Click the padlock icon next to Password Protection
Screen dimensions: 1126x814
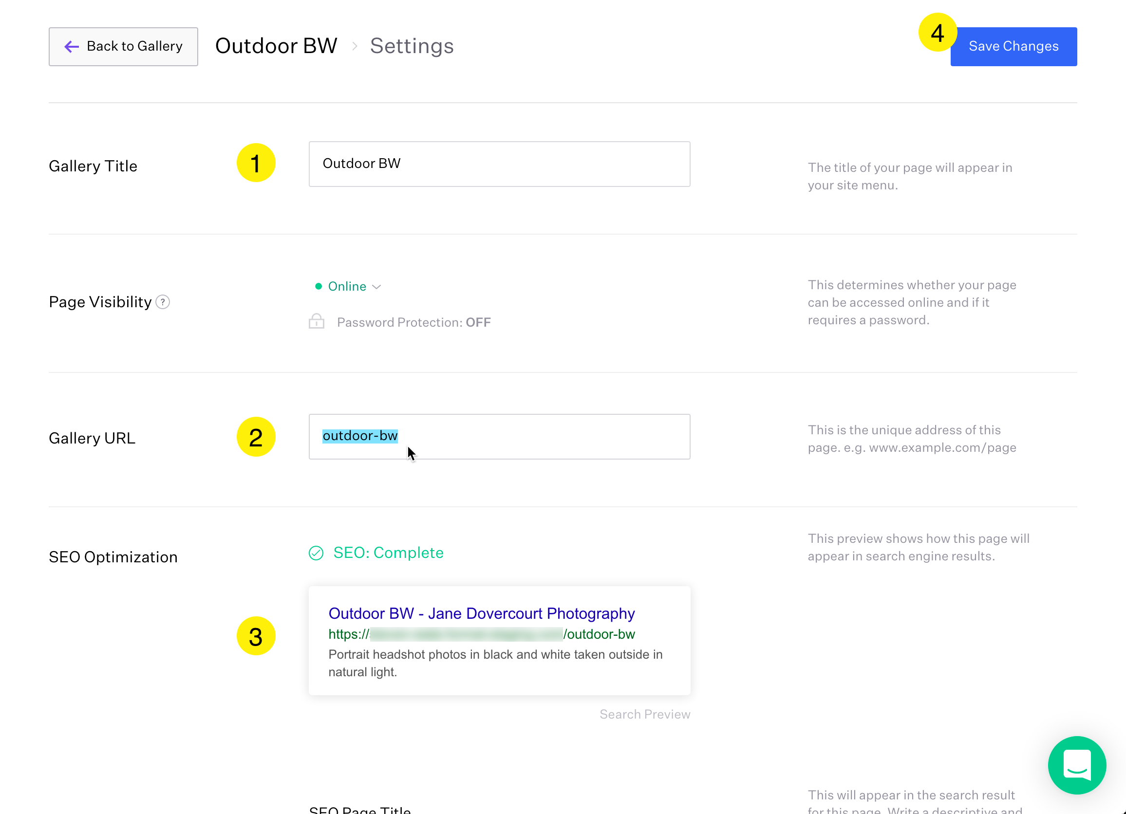tap(316, 321)
